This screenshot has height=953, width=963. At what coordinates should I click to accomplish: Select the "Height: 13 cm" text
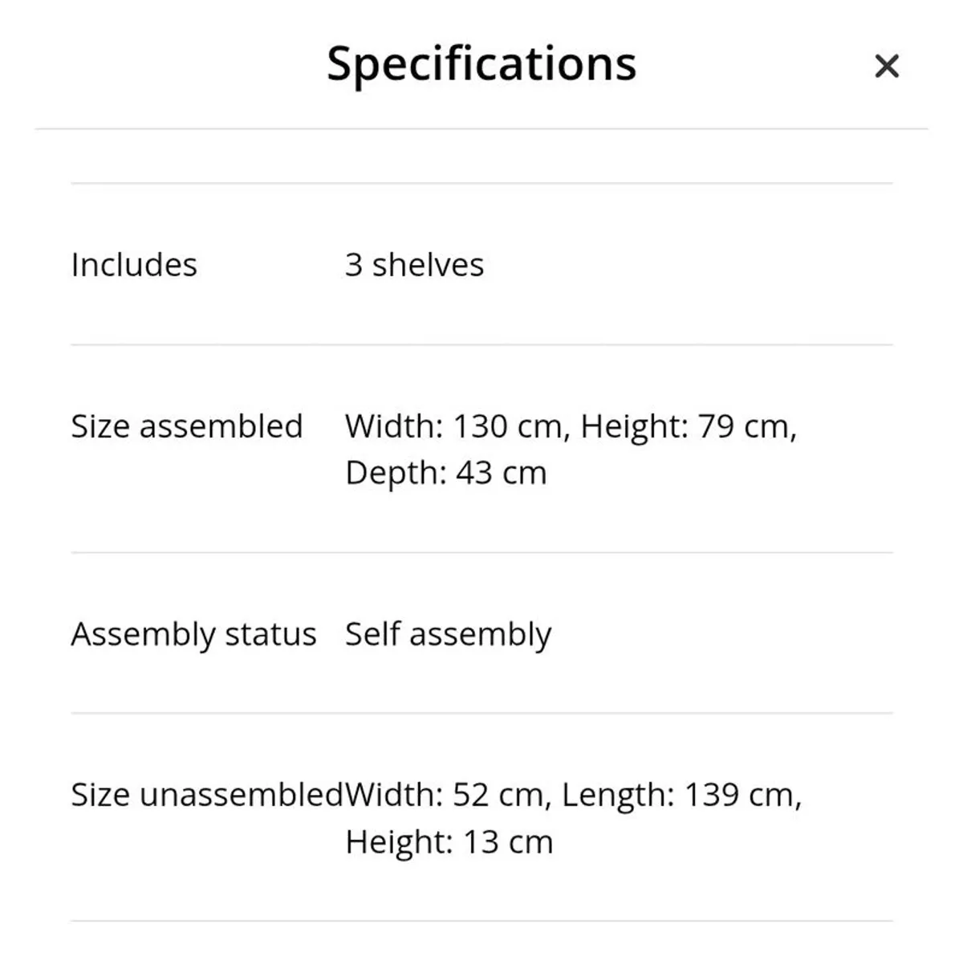(x=449, y=842)
